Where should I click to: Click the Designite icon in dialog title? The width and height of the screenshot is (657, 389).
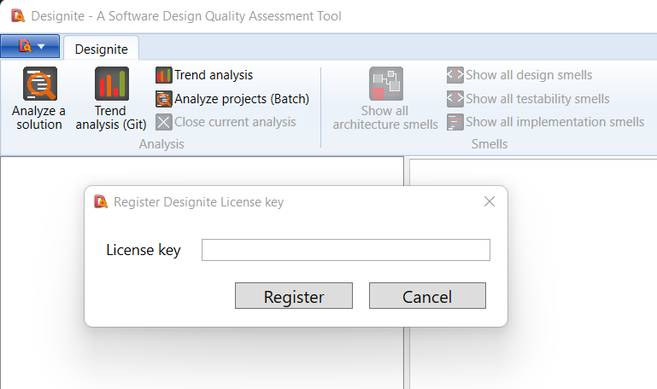(101, 201)
